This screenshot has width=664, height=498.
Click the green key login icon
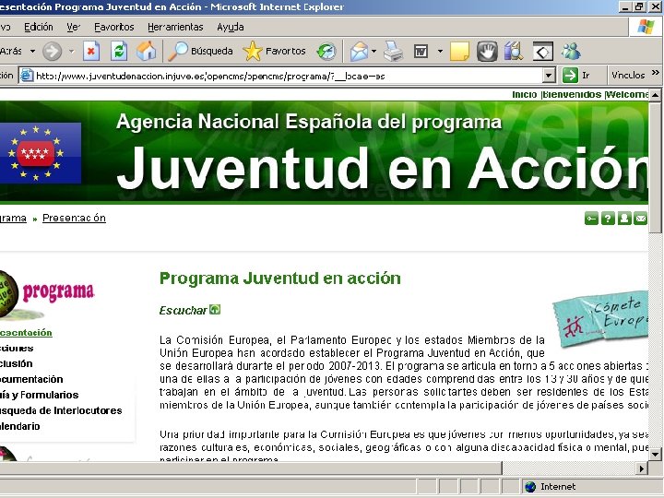point(591,219)
